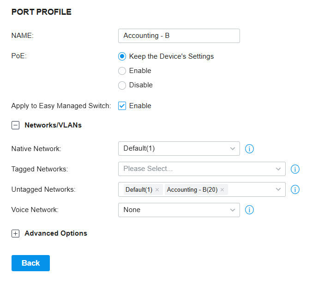Click the Advanced Options heading
The width and height of the screenshot is (318, 298).
coord(56,233)
